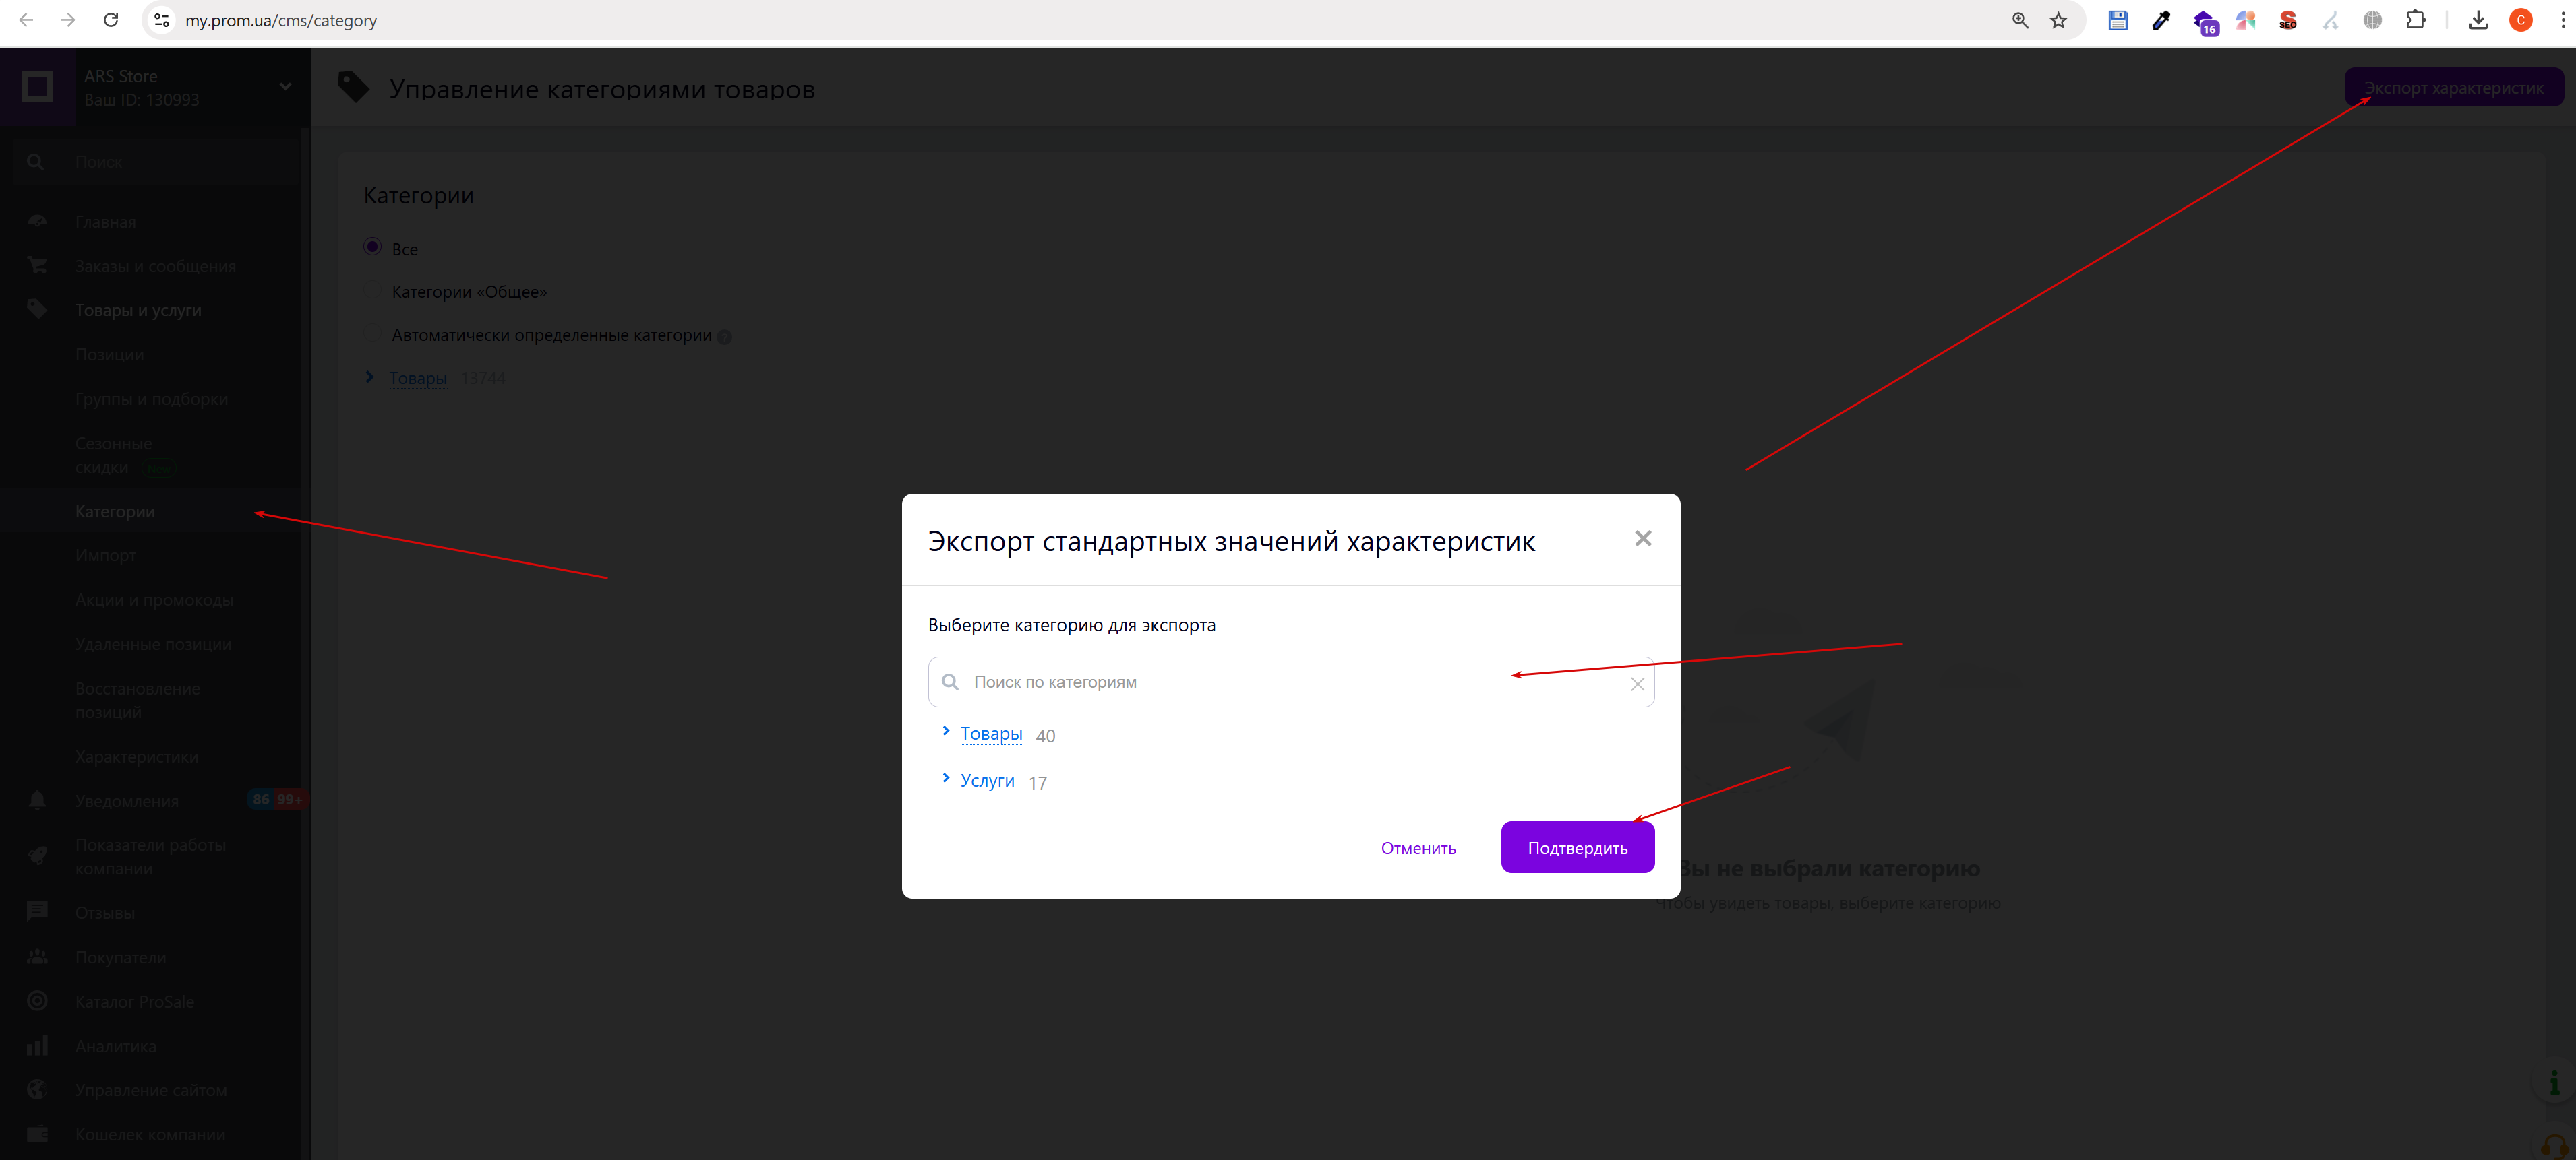Expand the Товары node in dialog

pyautogui.click(x=946, y=732)
